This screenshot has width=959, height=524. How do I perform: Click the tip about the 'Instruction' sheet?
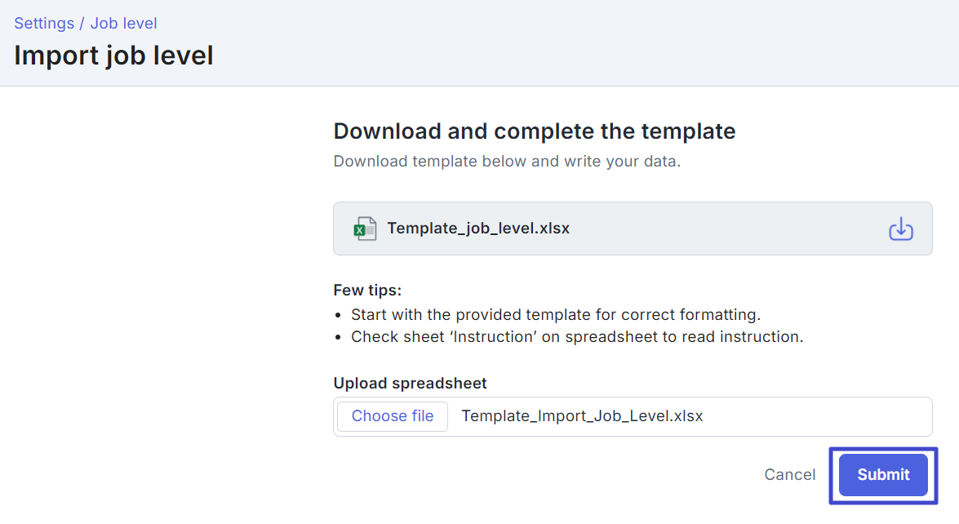[577, 337]
